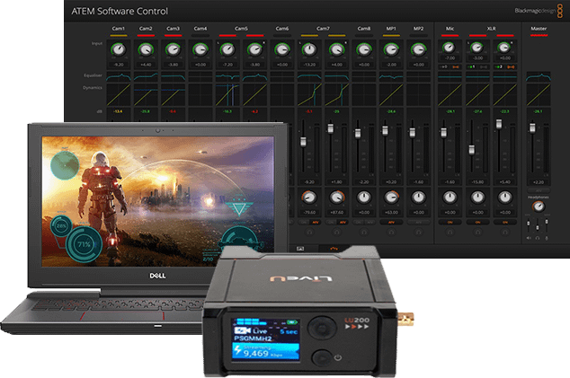The height and width of the screenshot is (378, 570).
Task: Click the link icon on XLR right channel
Action: (511, 66)
